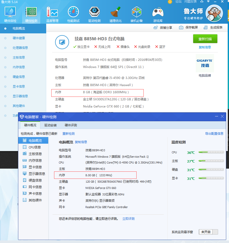Open 装机必备 cube icon
Screen dimensions: 229x243
[x=137, y=15]
